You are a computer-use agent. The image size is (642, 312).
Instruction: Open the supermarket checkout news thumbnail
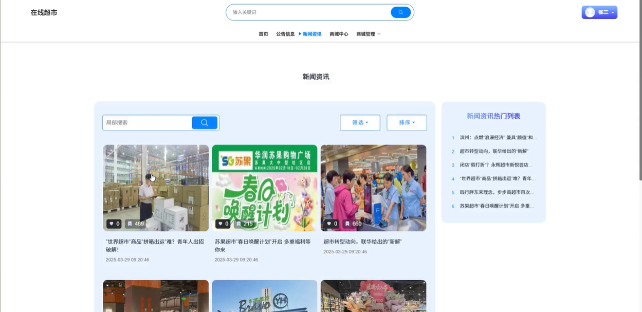373,188
